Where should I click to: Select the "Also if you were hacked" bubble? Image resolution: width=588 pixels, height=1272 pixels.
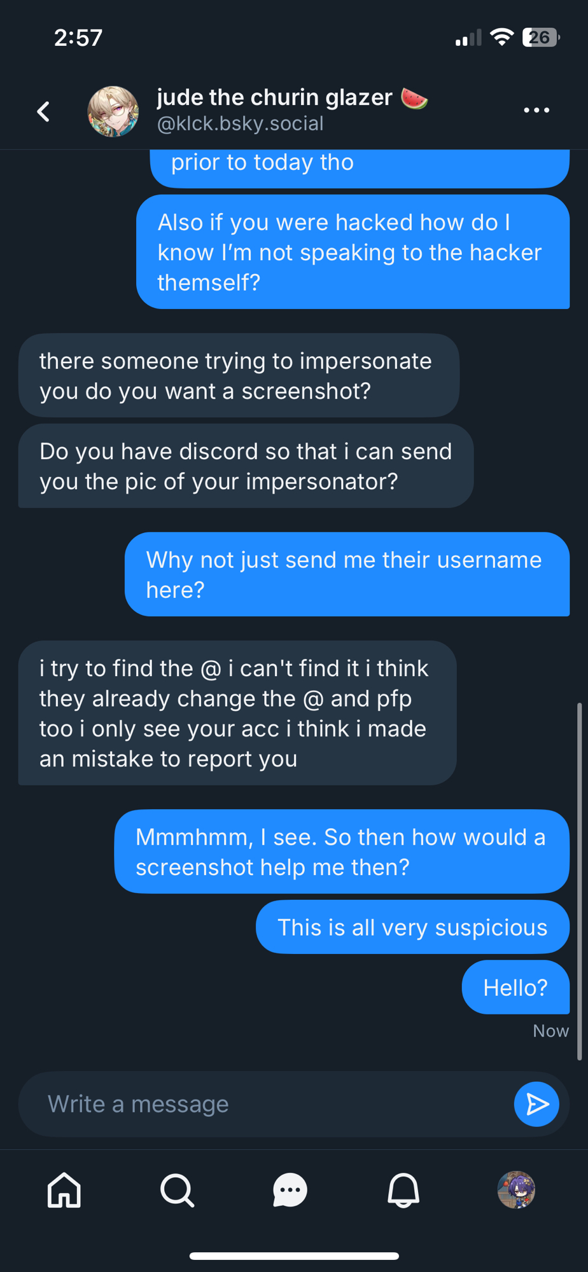click(353, 252)
